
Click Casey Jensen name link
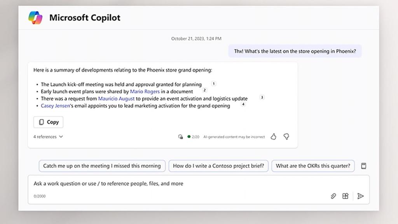pos(55,106)
